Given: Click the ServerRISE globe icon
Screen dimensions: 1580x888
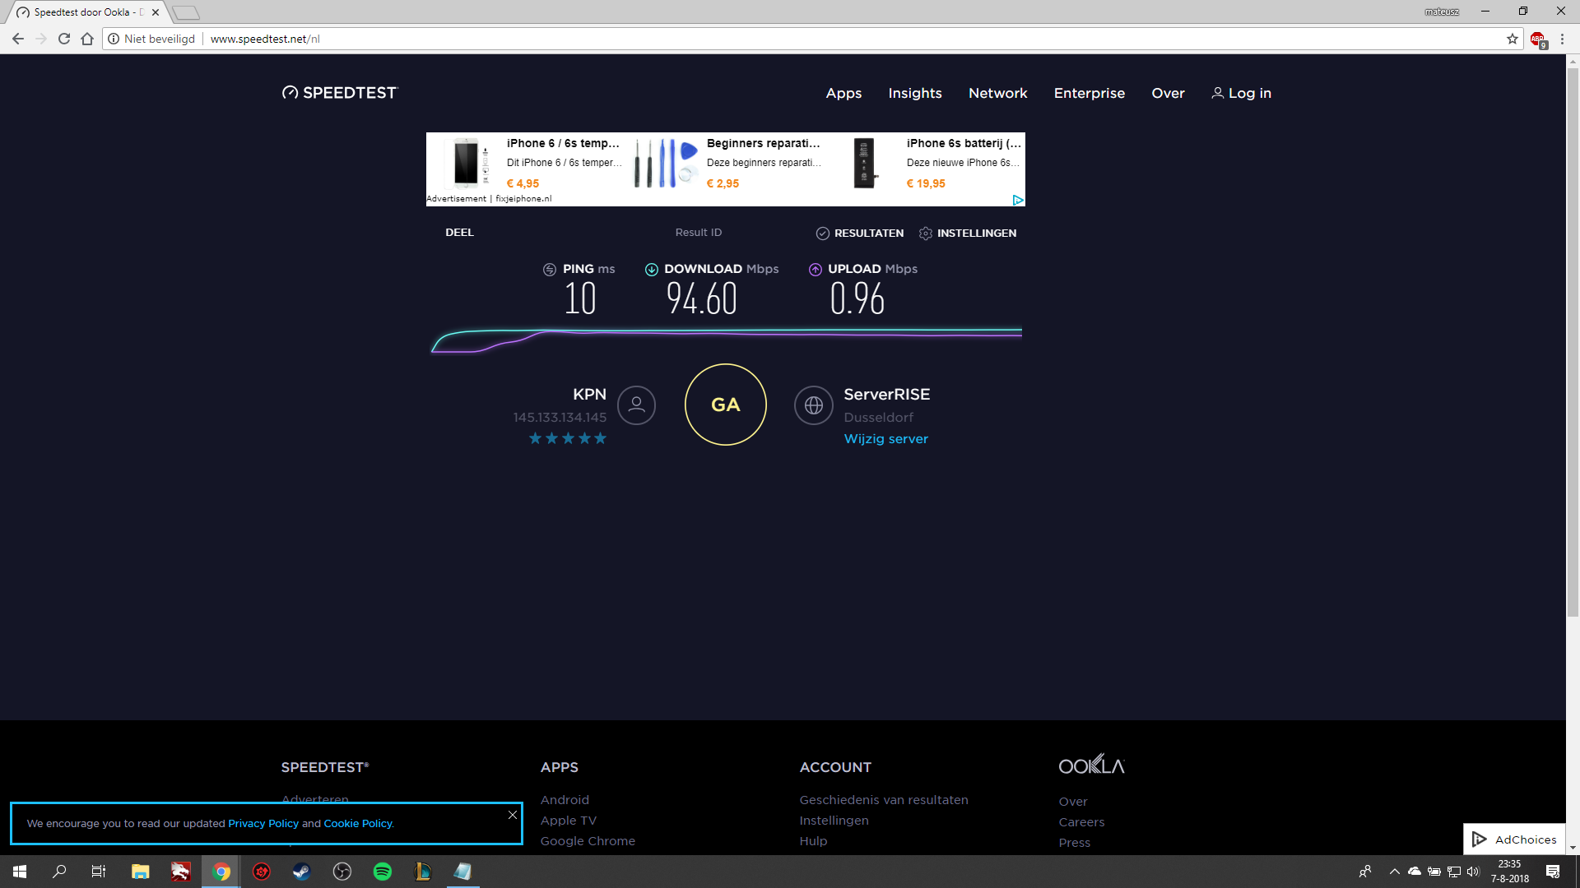Looking at the screenshot, I should coord(813,405).
